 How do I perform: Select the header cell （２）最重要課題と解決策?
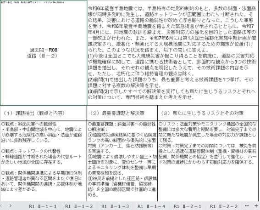[122, 113]
